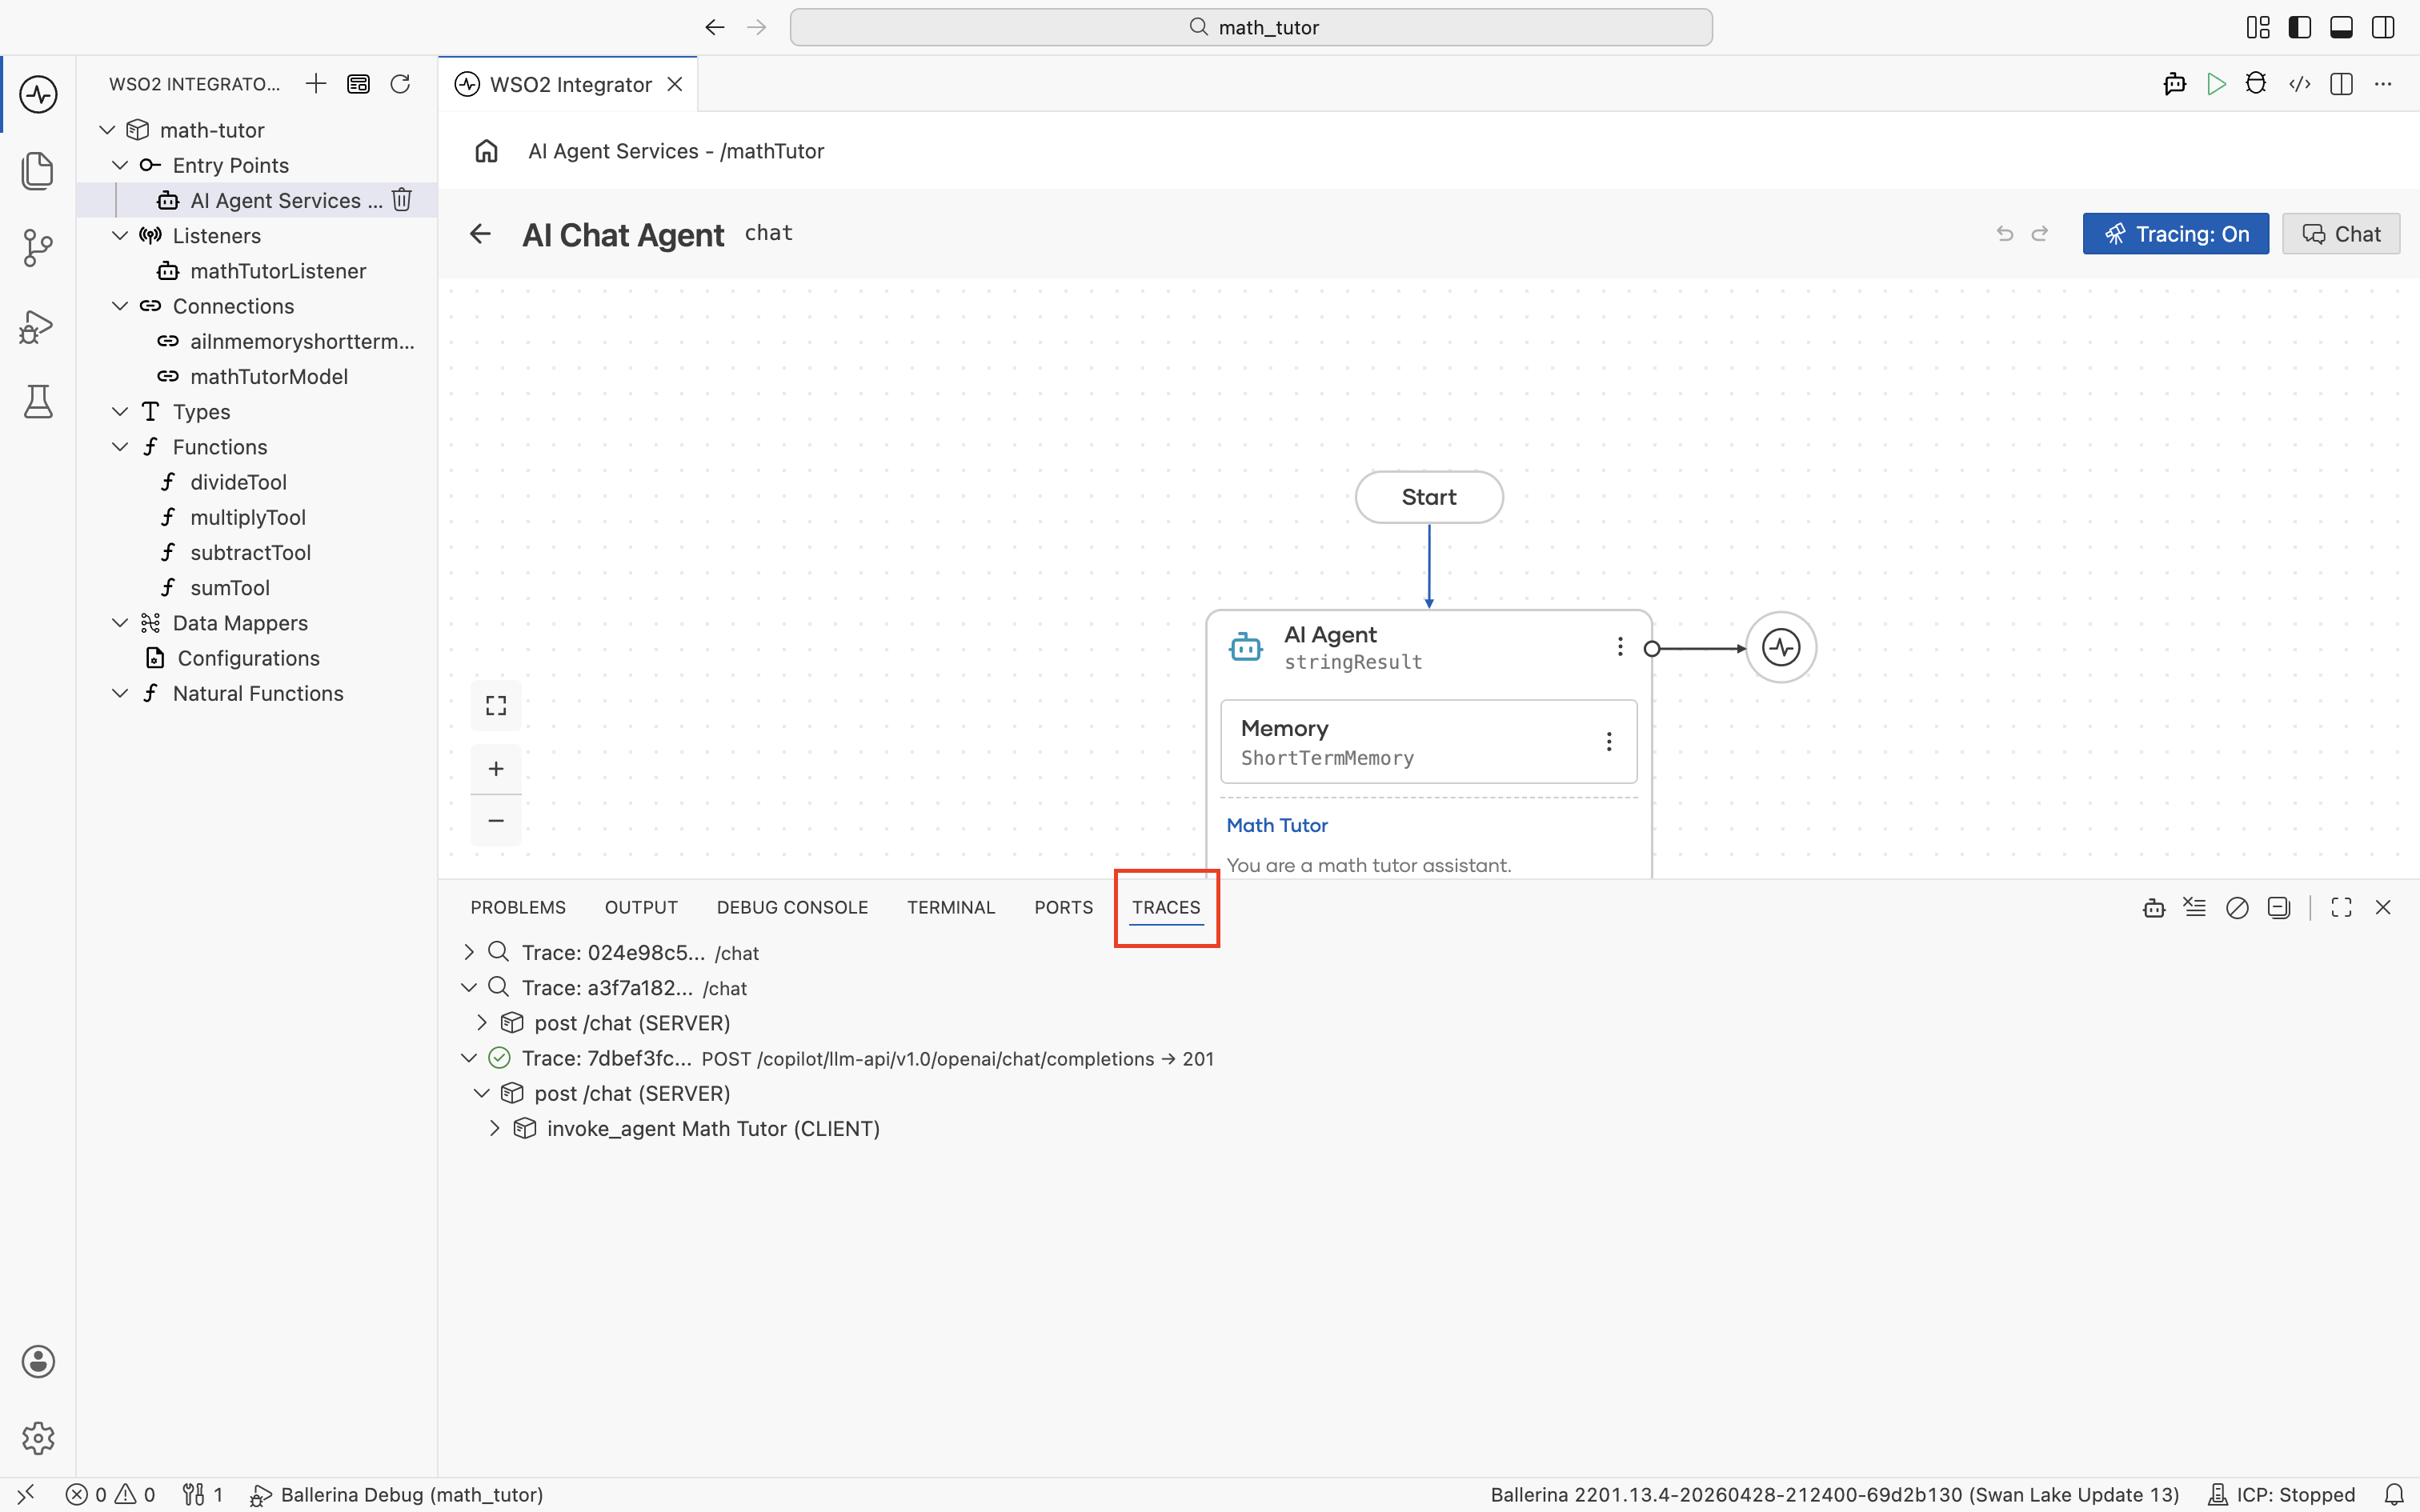Screen dimensions: 2420x1512
Task: Click the Start node in the diagram
Action: pyautogui.click(x=1429, y=497)
